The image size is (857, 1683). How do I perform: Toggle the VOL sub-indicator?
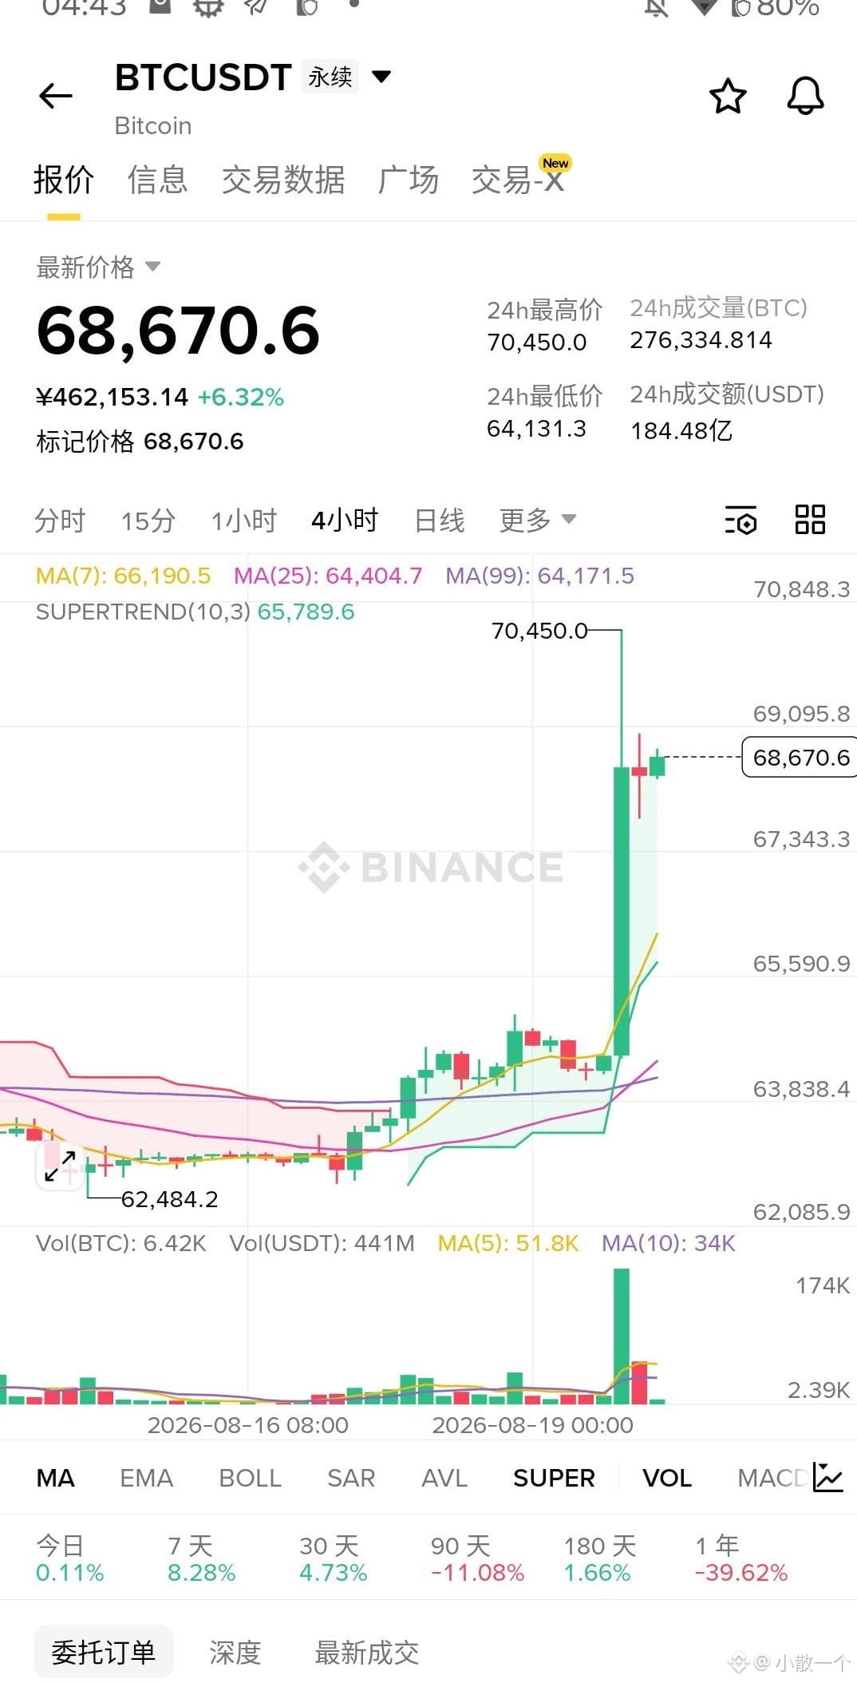pyautogui.click(x=667, y=1478)
